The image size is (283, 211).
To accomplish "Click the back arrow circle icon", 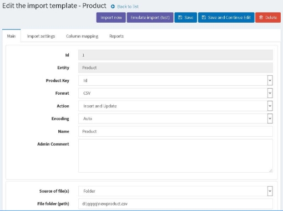I will tap(113, 7).
